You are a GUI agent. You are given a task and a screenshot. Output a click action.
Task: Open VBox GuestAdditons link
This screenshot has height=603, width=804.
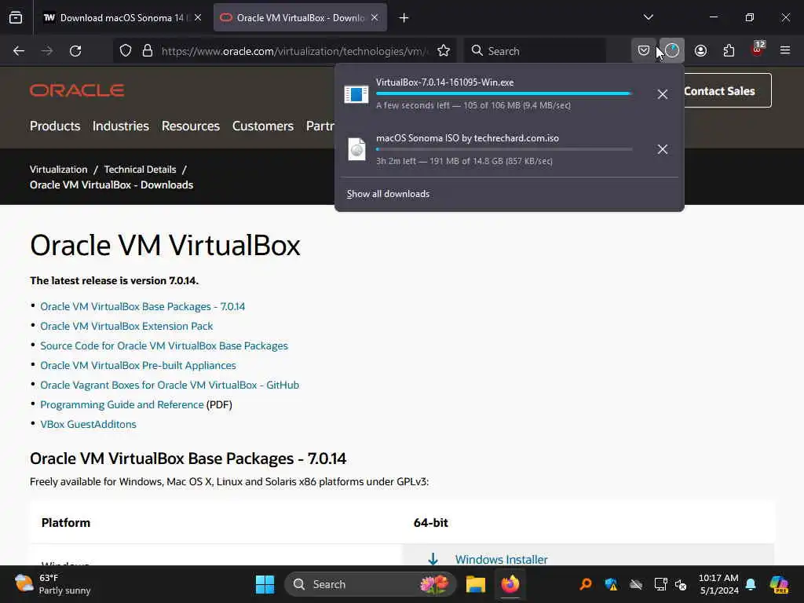point(88,424)
